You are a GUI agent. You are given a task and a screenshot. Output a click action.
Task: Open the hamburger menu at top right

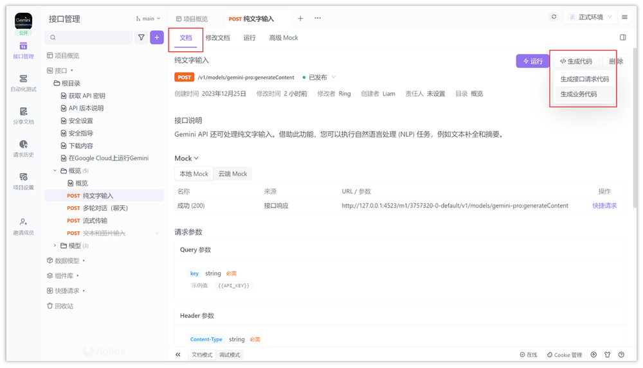(624, 17)
